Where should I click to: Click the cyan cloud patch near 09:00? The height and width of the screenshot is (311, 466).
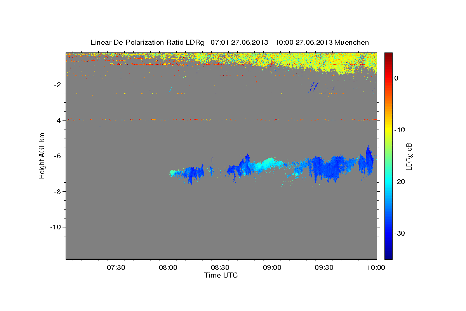268,163
